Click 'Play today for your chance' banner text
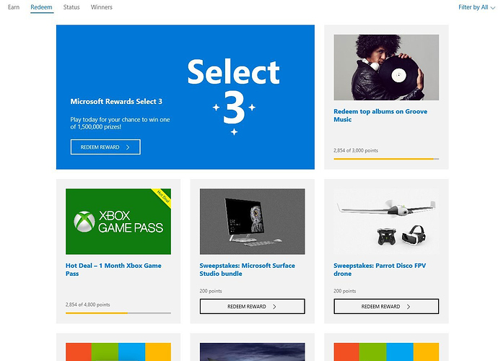Image resolution: width=498 pixels, height=361 pixels. [120, 123]
